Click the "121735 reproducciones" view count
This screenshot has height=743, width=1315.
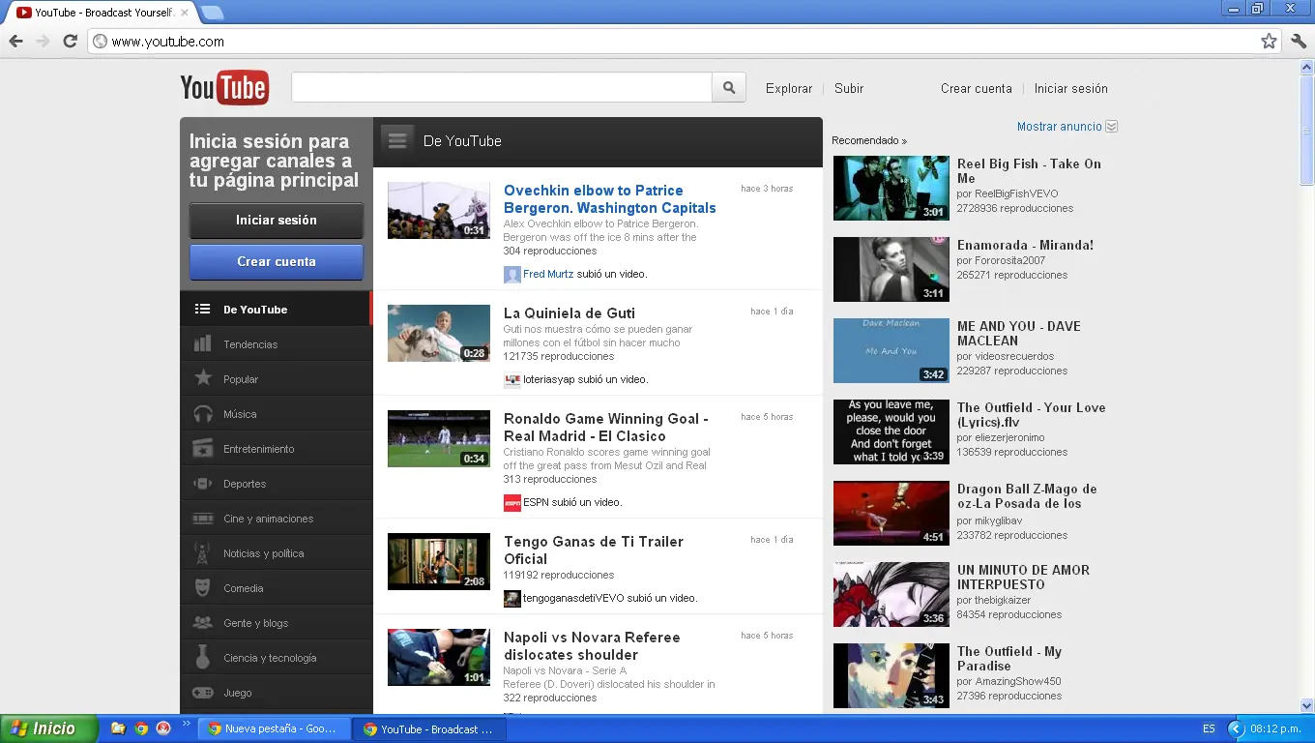(559, 357)
